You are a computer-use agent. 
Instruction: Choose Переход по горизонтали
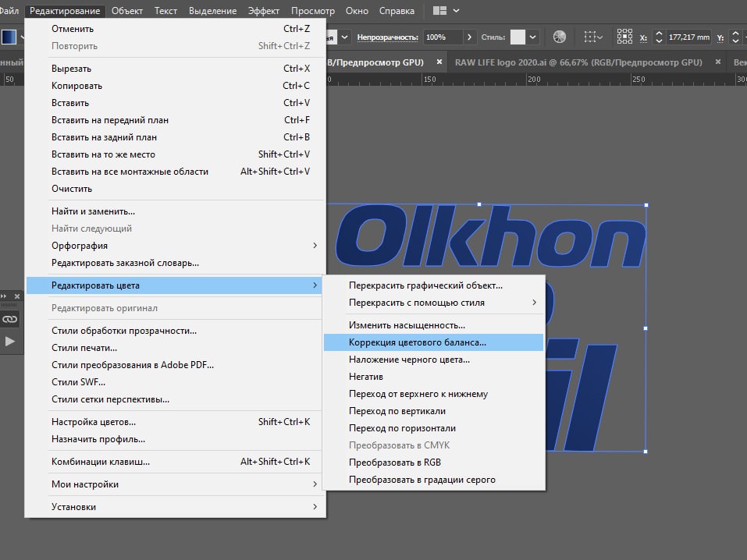(x=433, y=428)
